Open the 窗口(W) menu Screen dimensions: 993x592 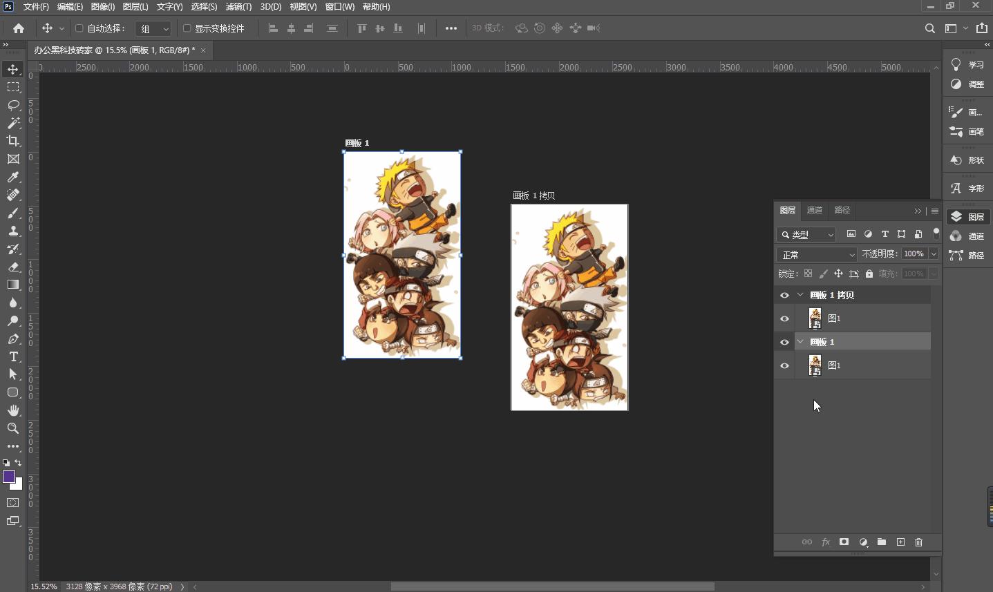coord(339,6)
